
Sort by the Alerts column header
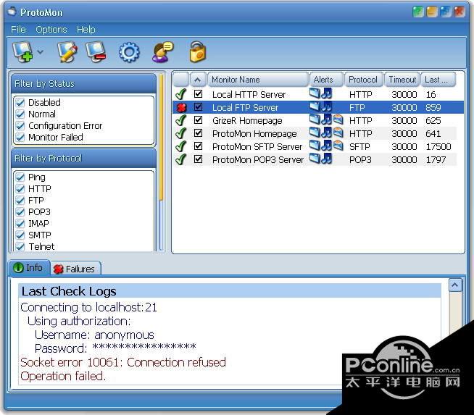point(326,80)
